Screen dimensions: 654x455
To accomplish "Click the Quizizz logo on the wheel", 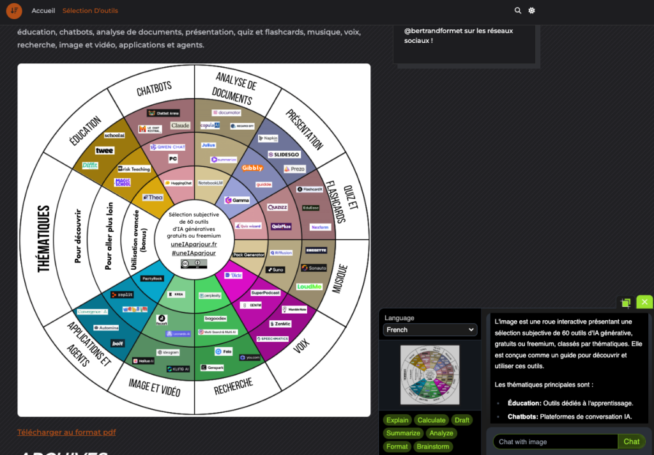I will pyautogui.click(x=277, y=207).
